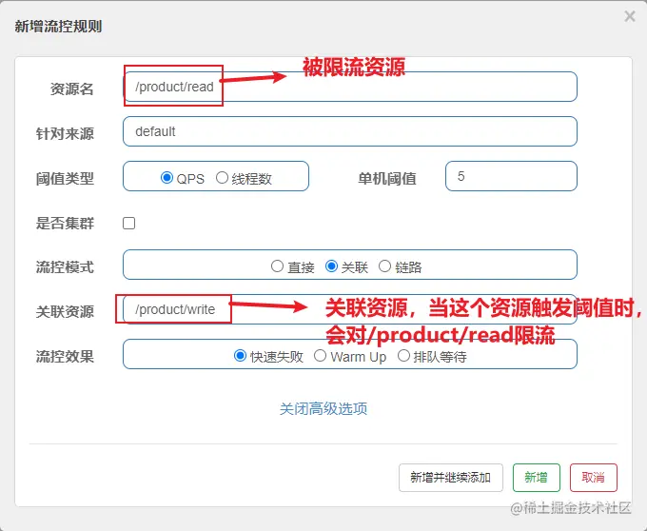
Task: Select the 排队等待 effect radio
Action: point(403,355)
